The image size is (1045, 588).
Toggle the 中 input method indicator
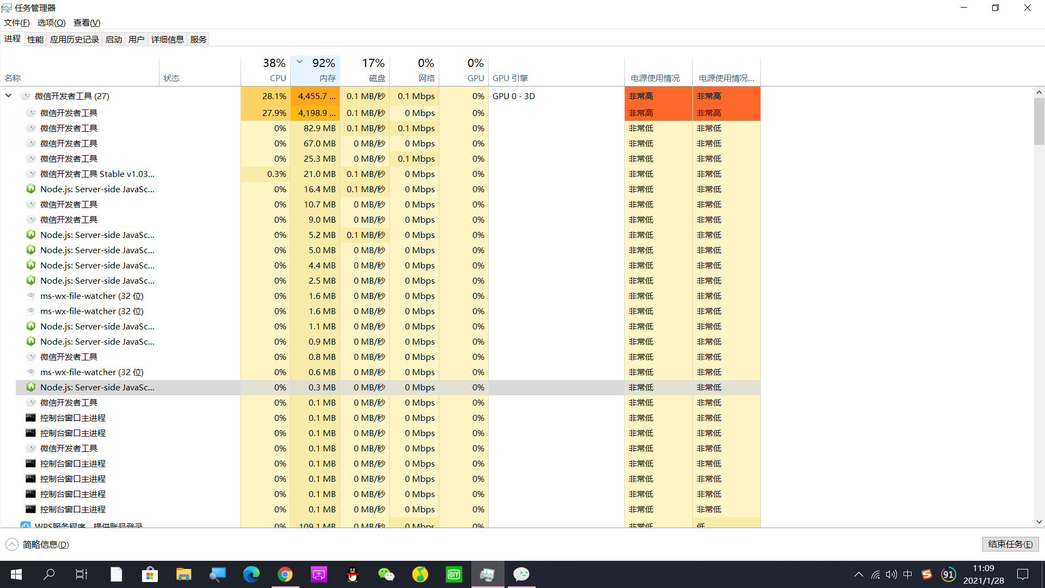click(907, 574)
